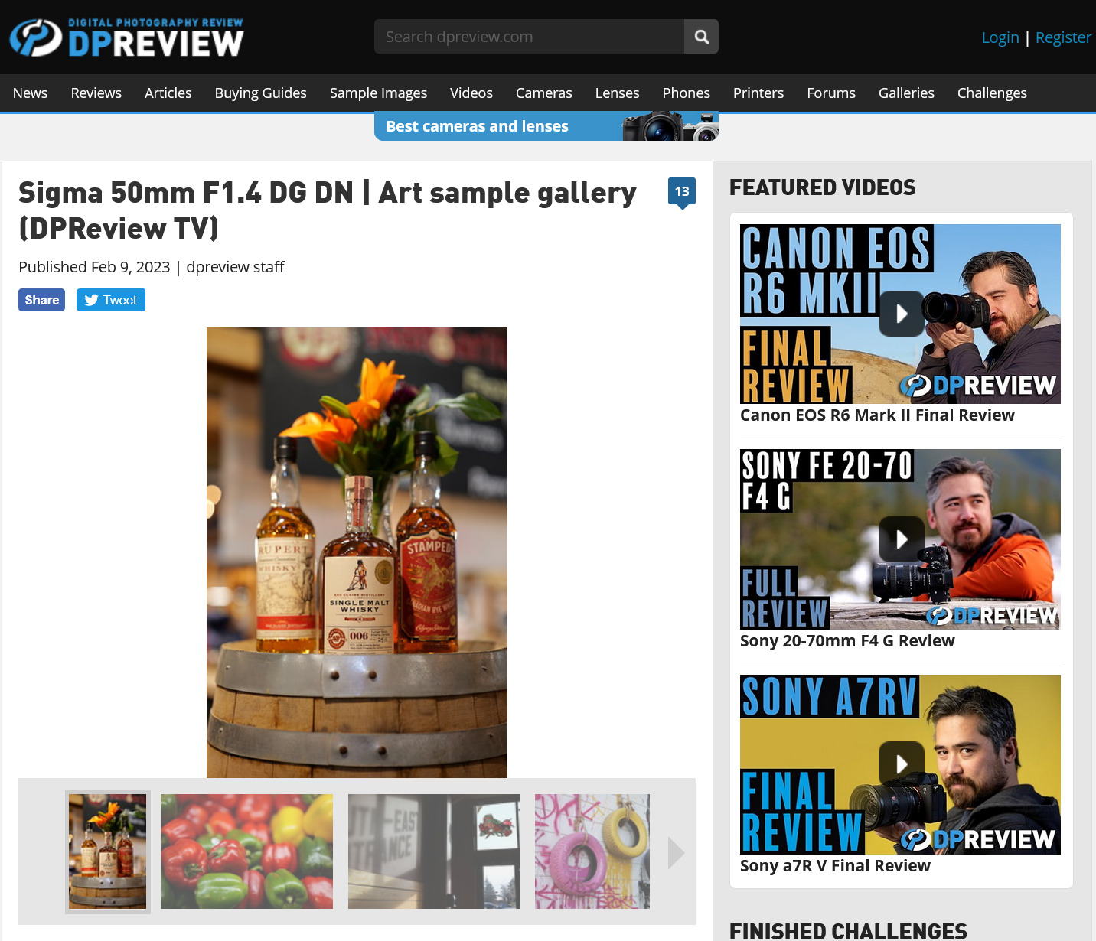Viewport: 1096px width, 941px height.
Task: Open the Galleries menu item
Action: tap(906, 93)
